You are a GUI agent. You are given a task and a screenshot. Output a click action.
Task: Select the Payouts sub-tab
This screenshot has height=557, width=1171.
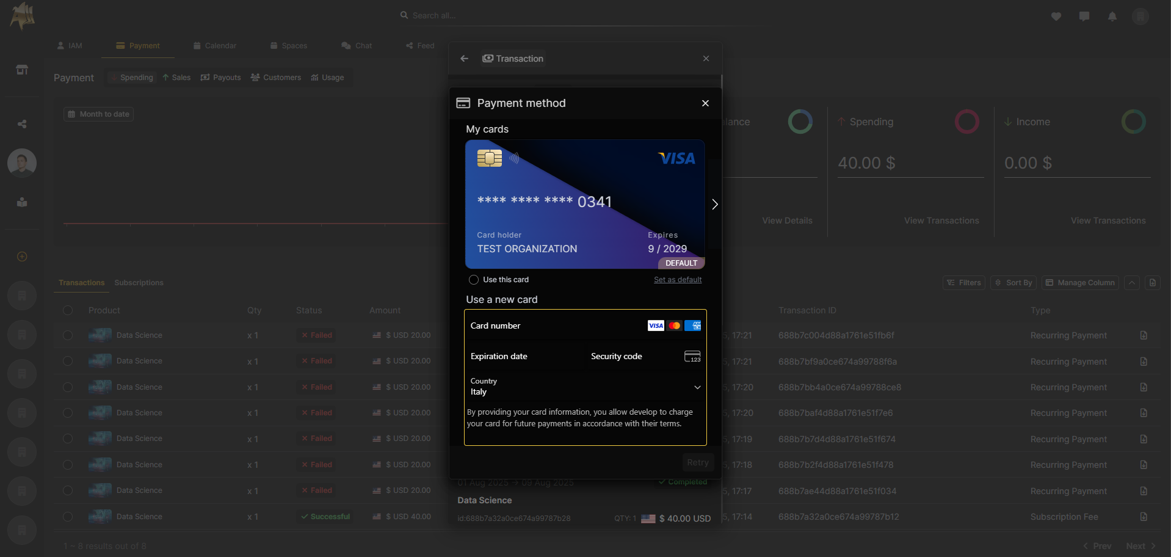click(221, 78)
